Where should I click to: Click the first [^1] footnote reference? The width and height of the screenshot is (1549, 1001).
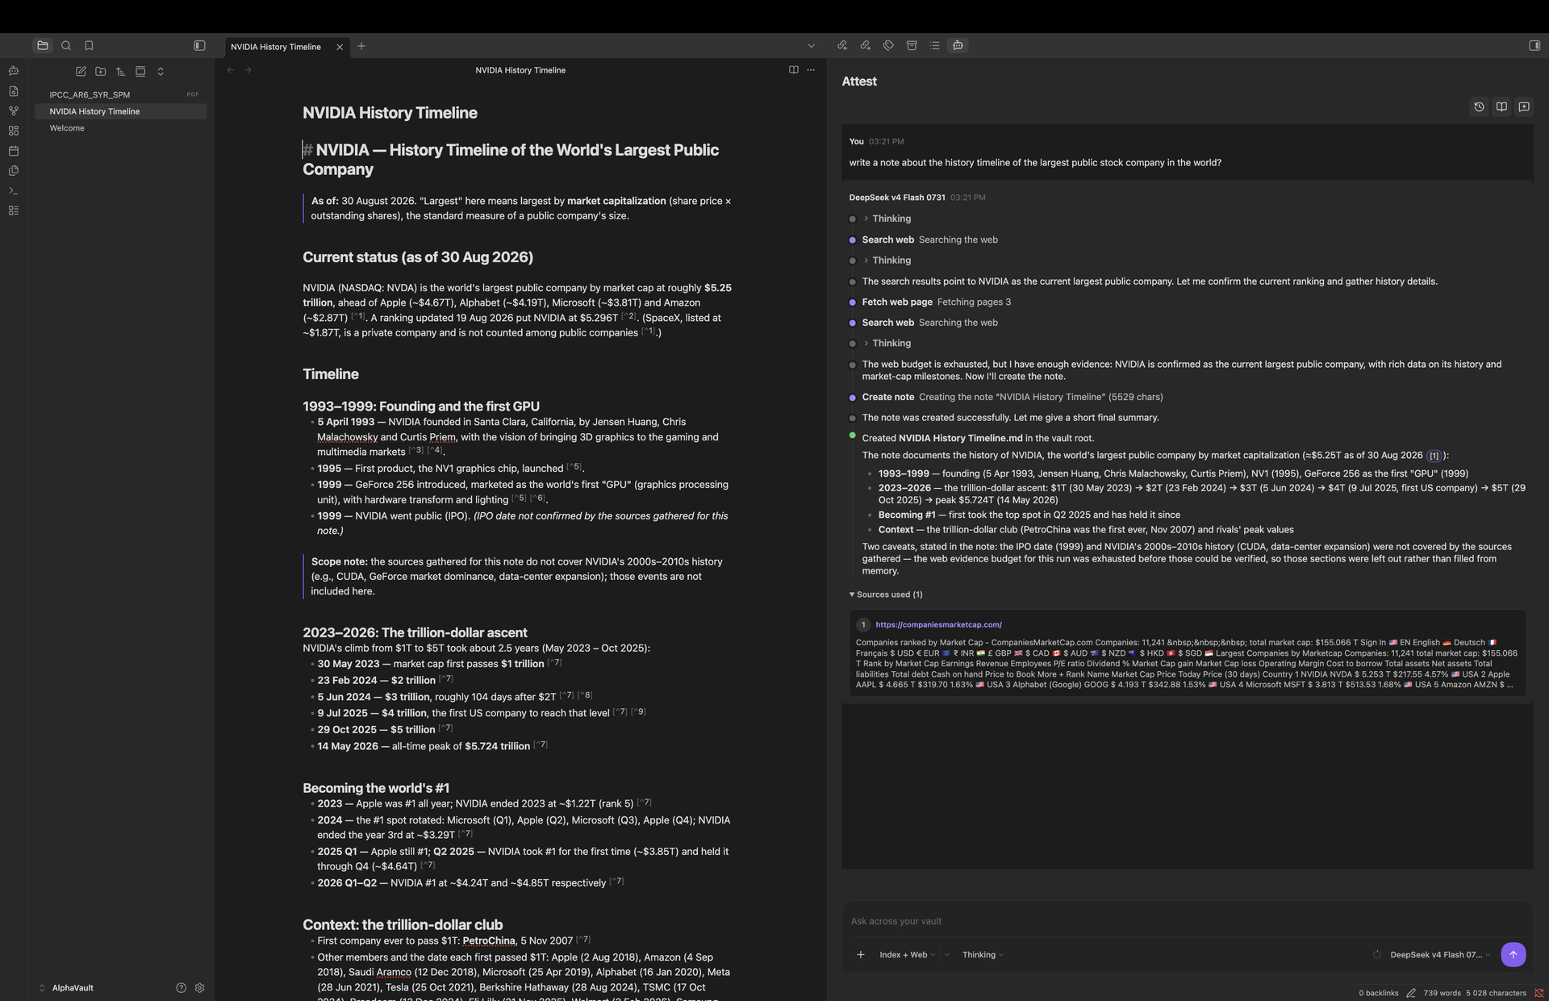(x=358, y=316)
